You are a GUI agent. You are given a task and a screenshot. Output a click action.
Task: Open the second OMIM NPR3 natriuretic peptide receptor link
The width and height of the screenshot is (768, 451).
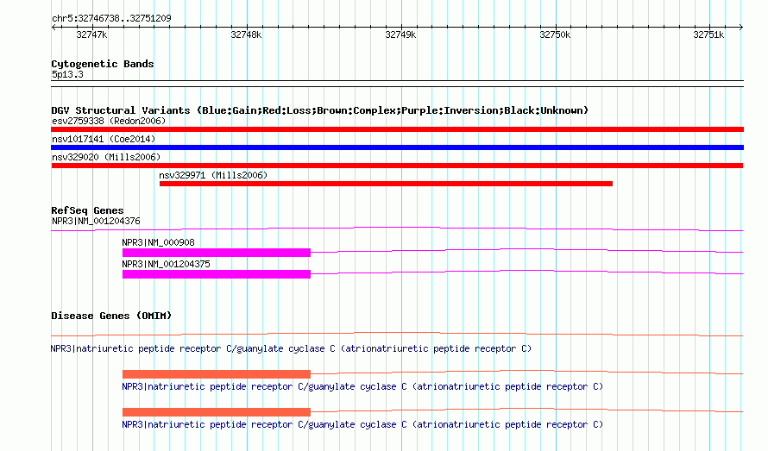tap(362, 386)
